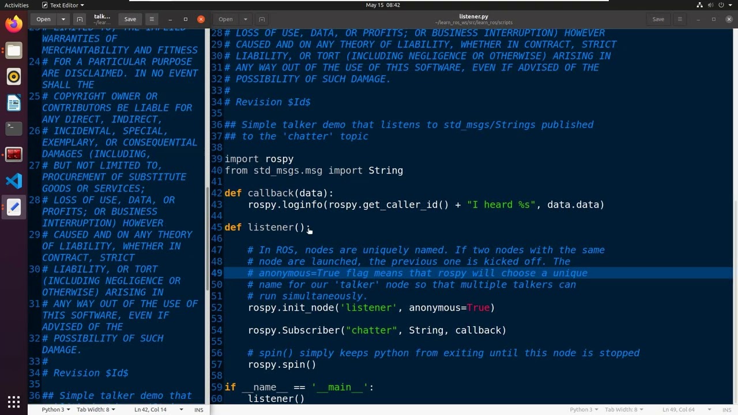Click highlighted 'anonymous=True flag' comment line

pos(417,273)
